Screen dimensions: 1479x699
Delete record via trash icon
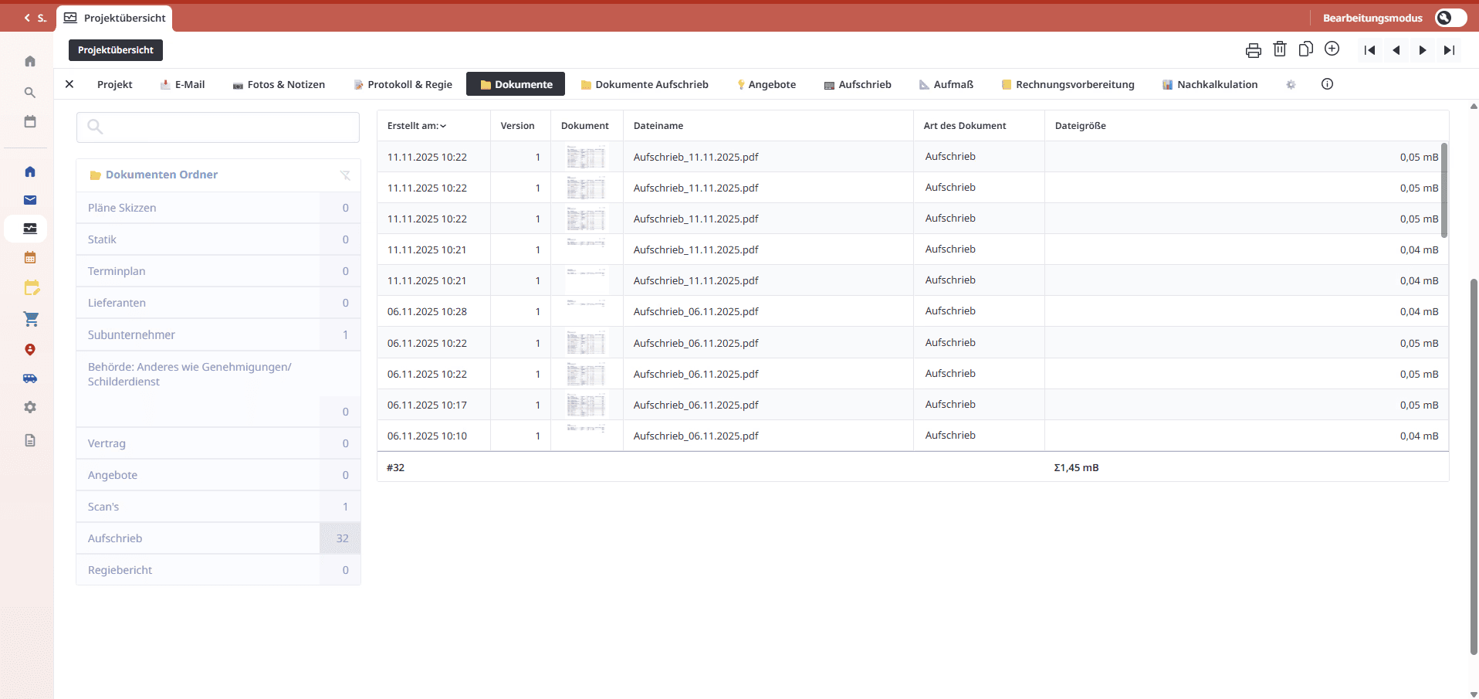pyautogui.click(x=1279, y=49)
